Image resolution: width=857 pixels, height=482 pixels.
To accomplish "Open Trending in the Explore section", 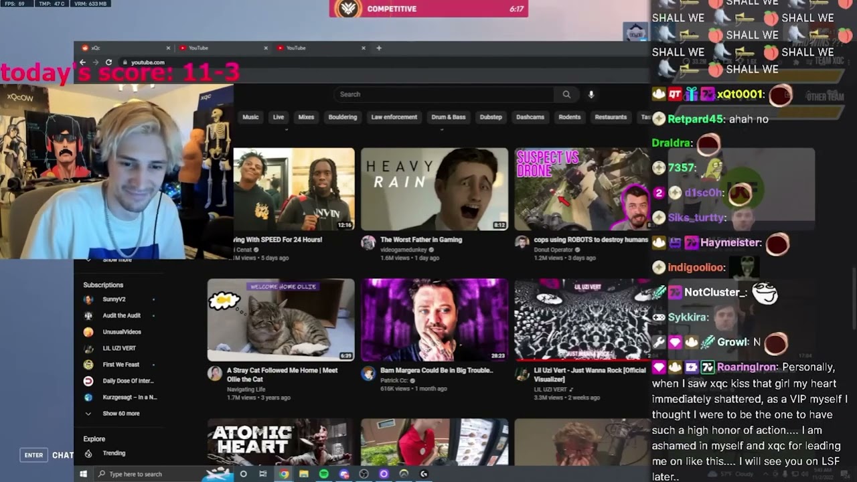I will pos(114,453).
